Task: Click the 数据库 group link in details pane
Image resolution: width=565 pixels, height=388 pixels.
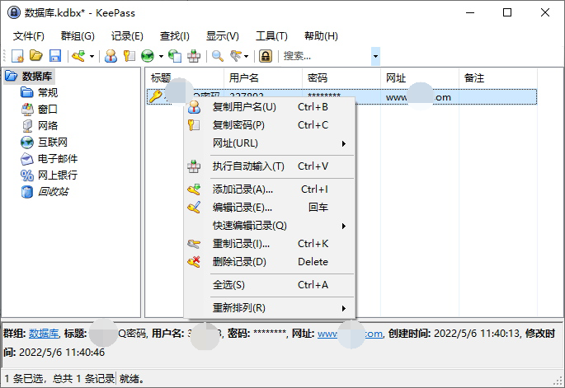Action: 44,334
